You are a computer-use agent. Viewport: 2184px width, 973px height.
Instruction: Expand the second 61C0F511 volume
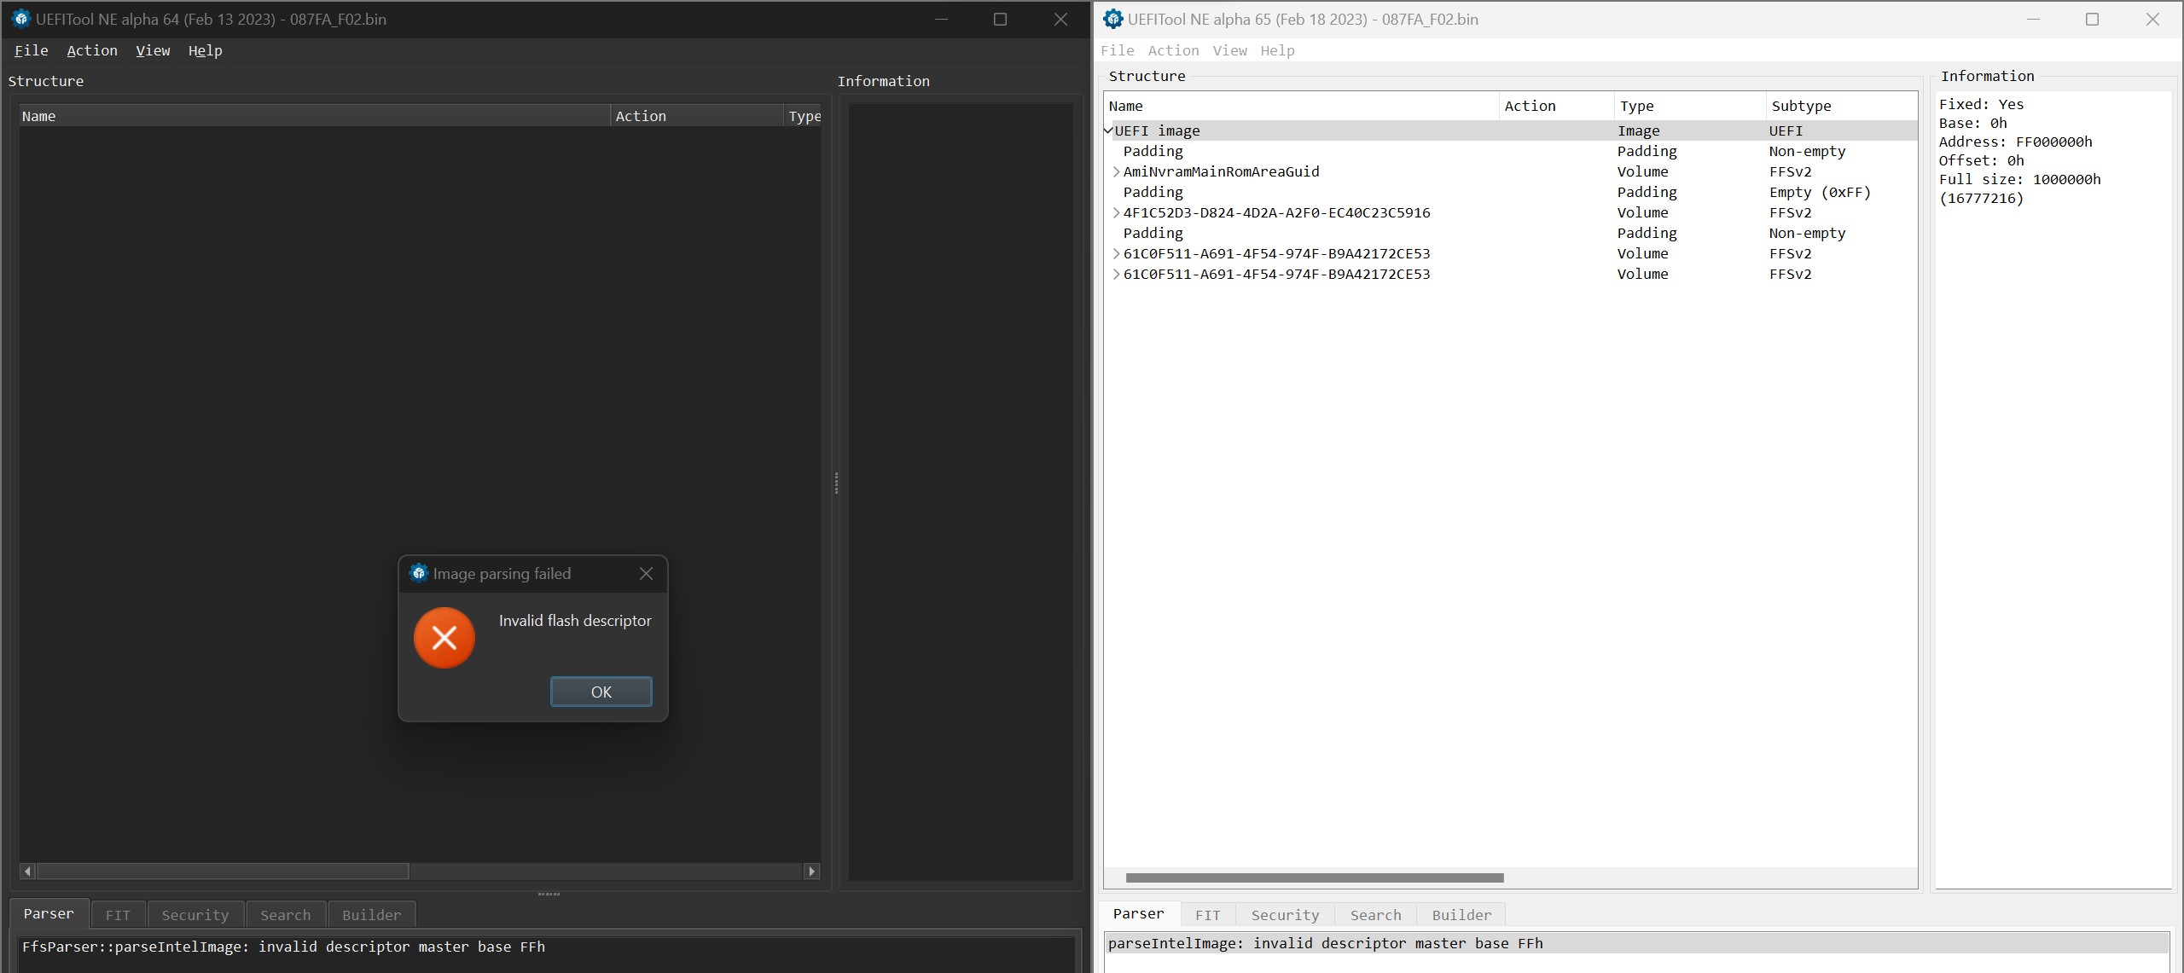point(1117,274)
